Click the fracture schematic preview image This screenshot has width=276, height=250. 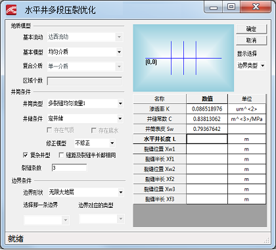point(183,58)
